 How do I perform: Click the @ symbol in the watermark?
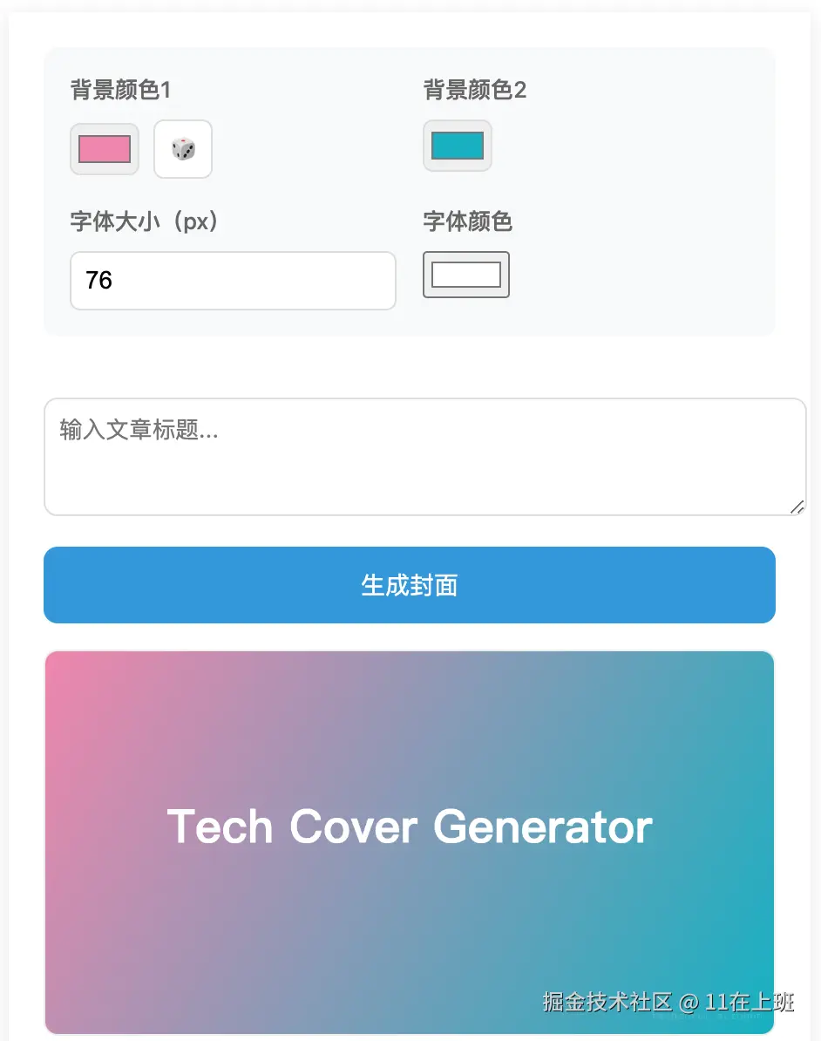[689, 1003]
